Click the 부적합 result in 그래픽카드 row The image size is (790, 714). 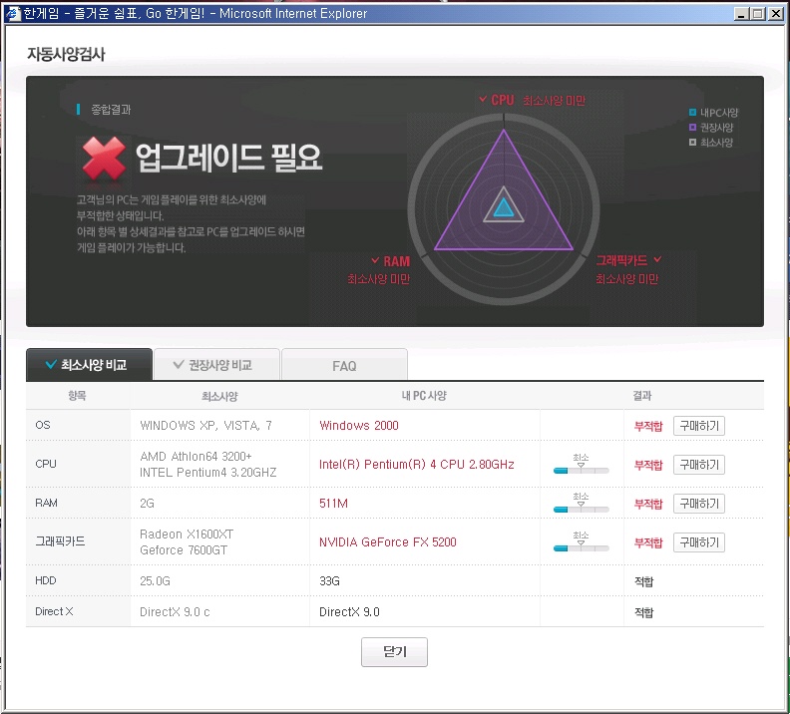(648, 542)
